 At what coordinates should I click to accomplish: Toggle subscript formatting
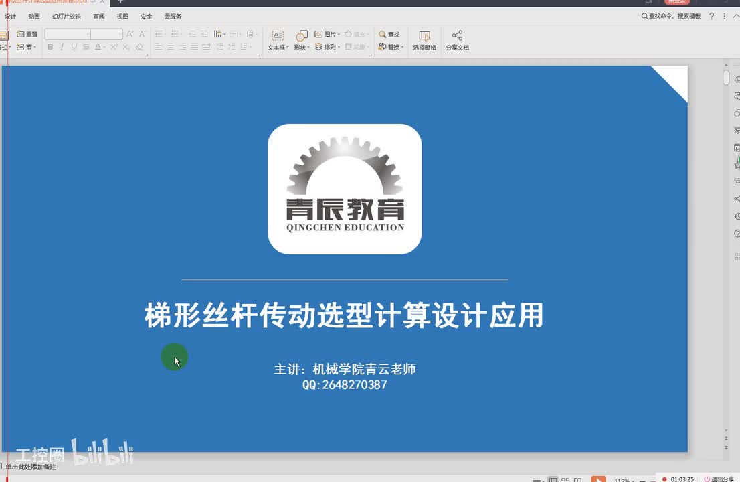pyautogui.click(x=126, y=47)
